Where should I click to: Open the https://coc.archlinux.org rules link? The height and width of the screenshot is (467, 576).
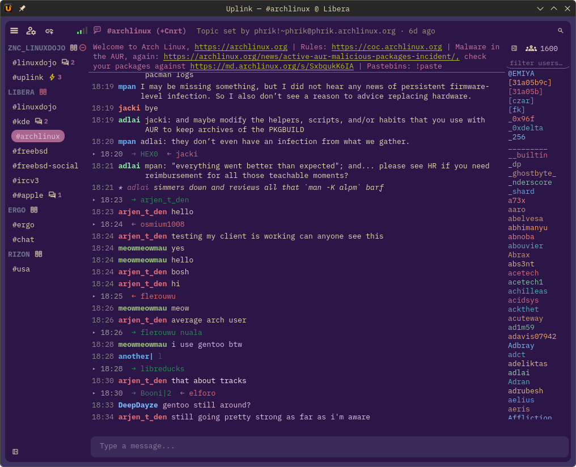click(x=387, y=47)
